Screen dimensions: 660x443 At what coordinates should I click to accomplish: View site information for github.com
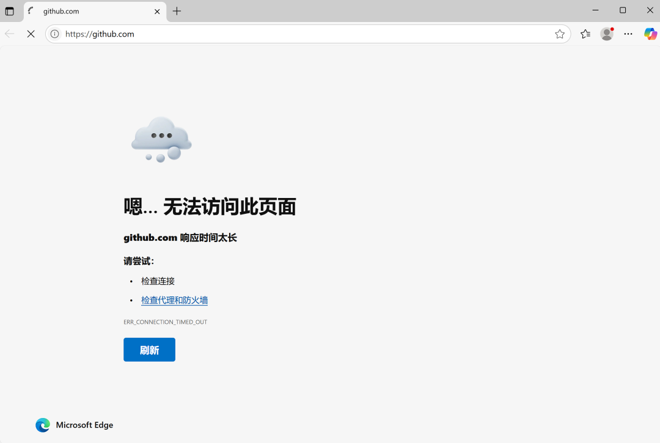click(x=54, y=34)
